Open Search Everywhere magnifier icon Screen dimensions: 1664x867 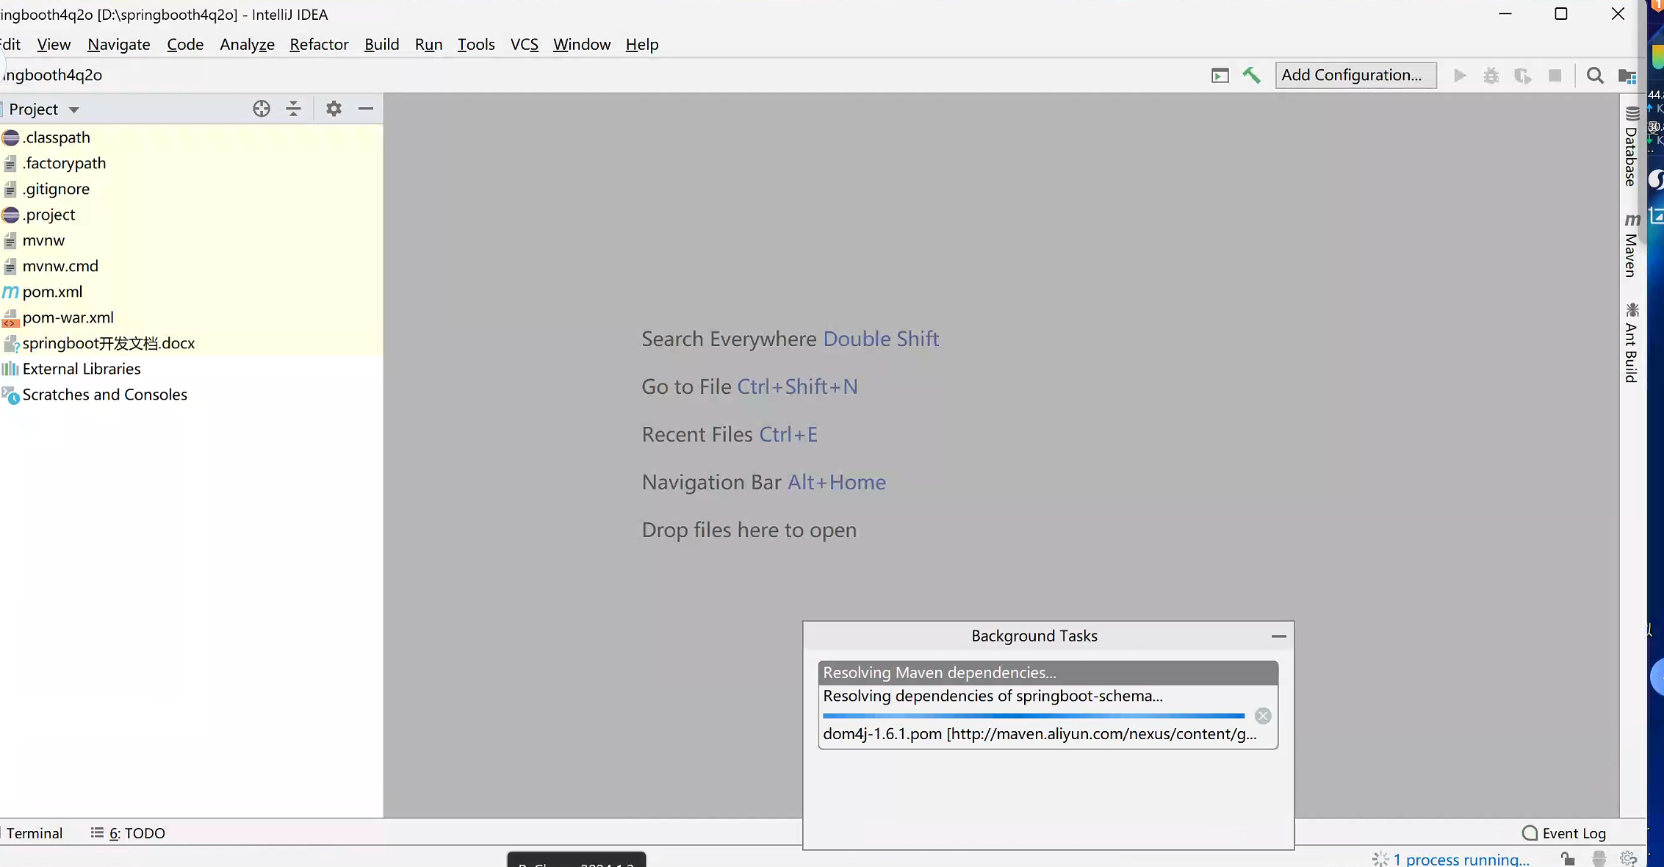tap(1595, 76)
